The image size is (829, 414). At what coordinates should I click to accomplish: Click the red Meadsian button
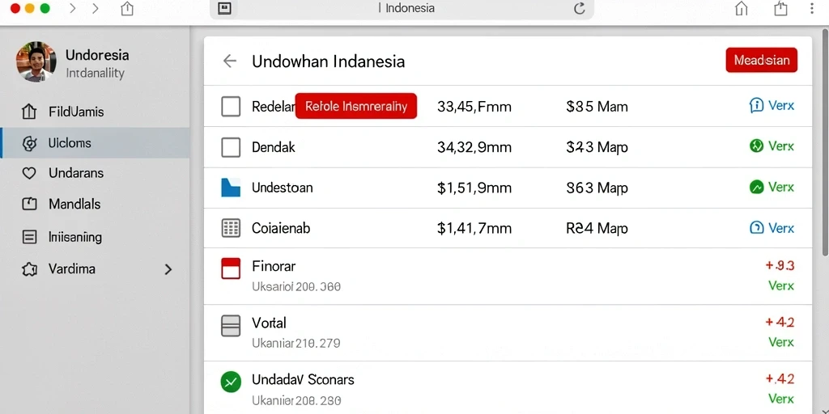click(x=761, y=60)
